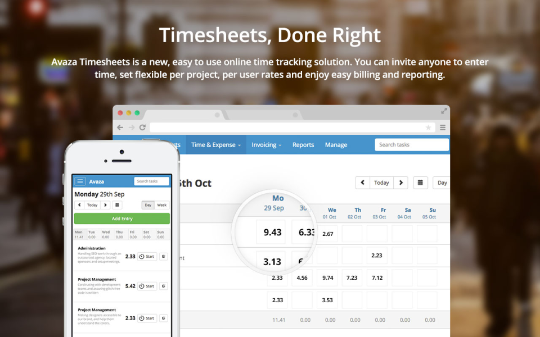The image size is (540, 337).
Task: Click the 3.13 time entry cell
Action: click(x=271, y=261)
